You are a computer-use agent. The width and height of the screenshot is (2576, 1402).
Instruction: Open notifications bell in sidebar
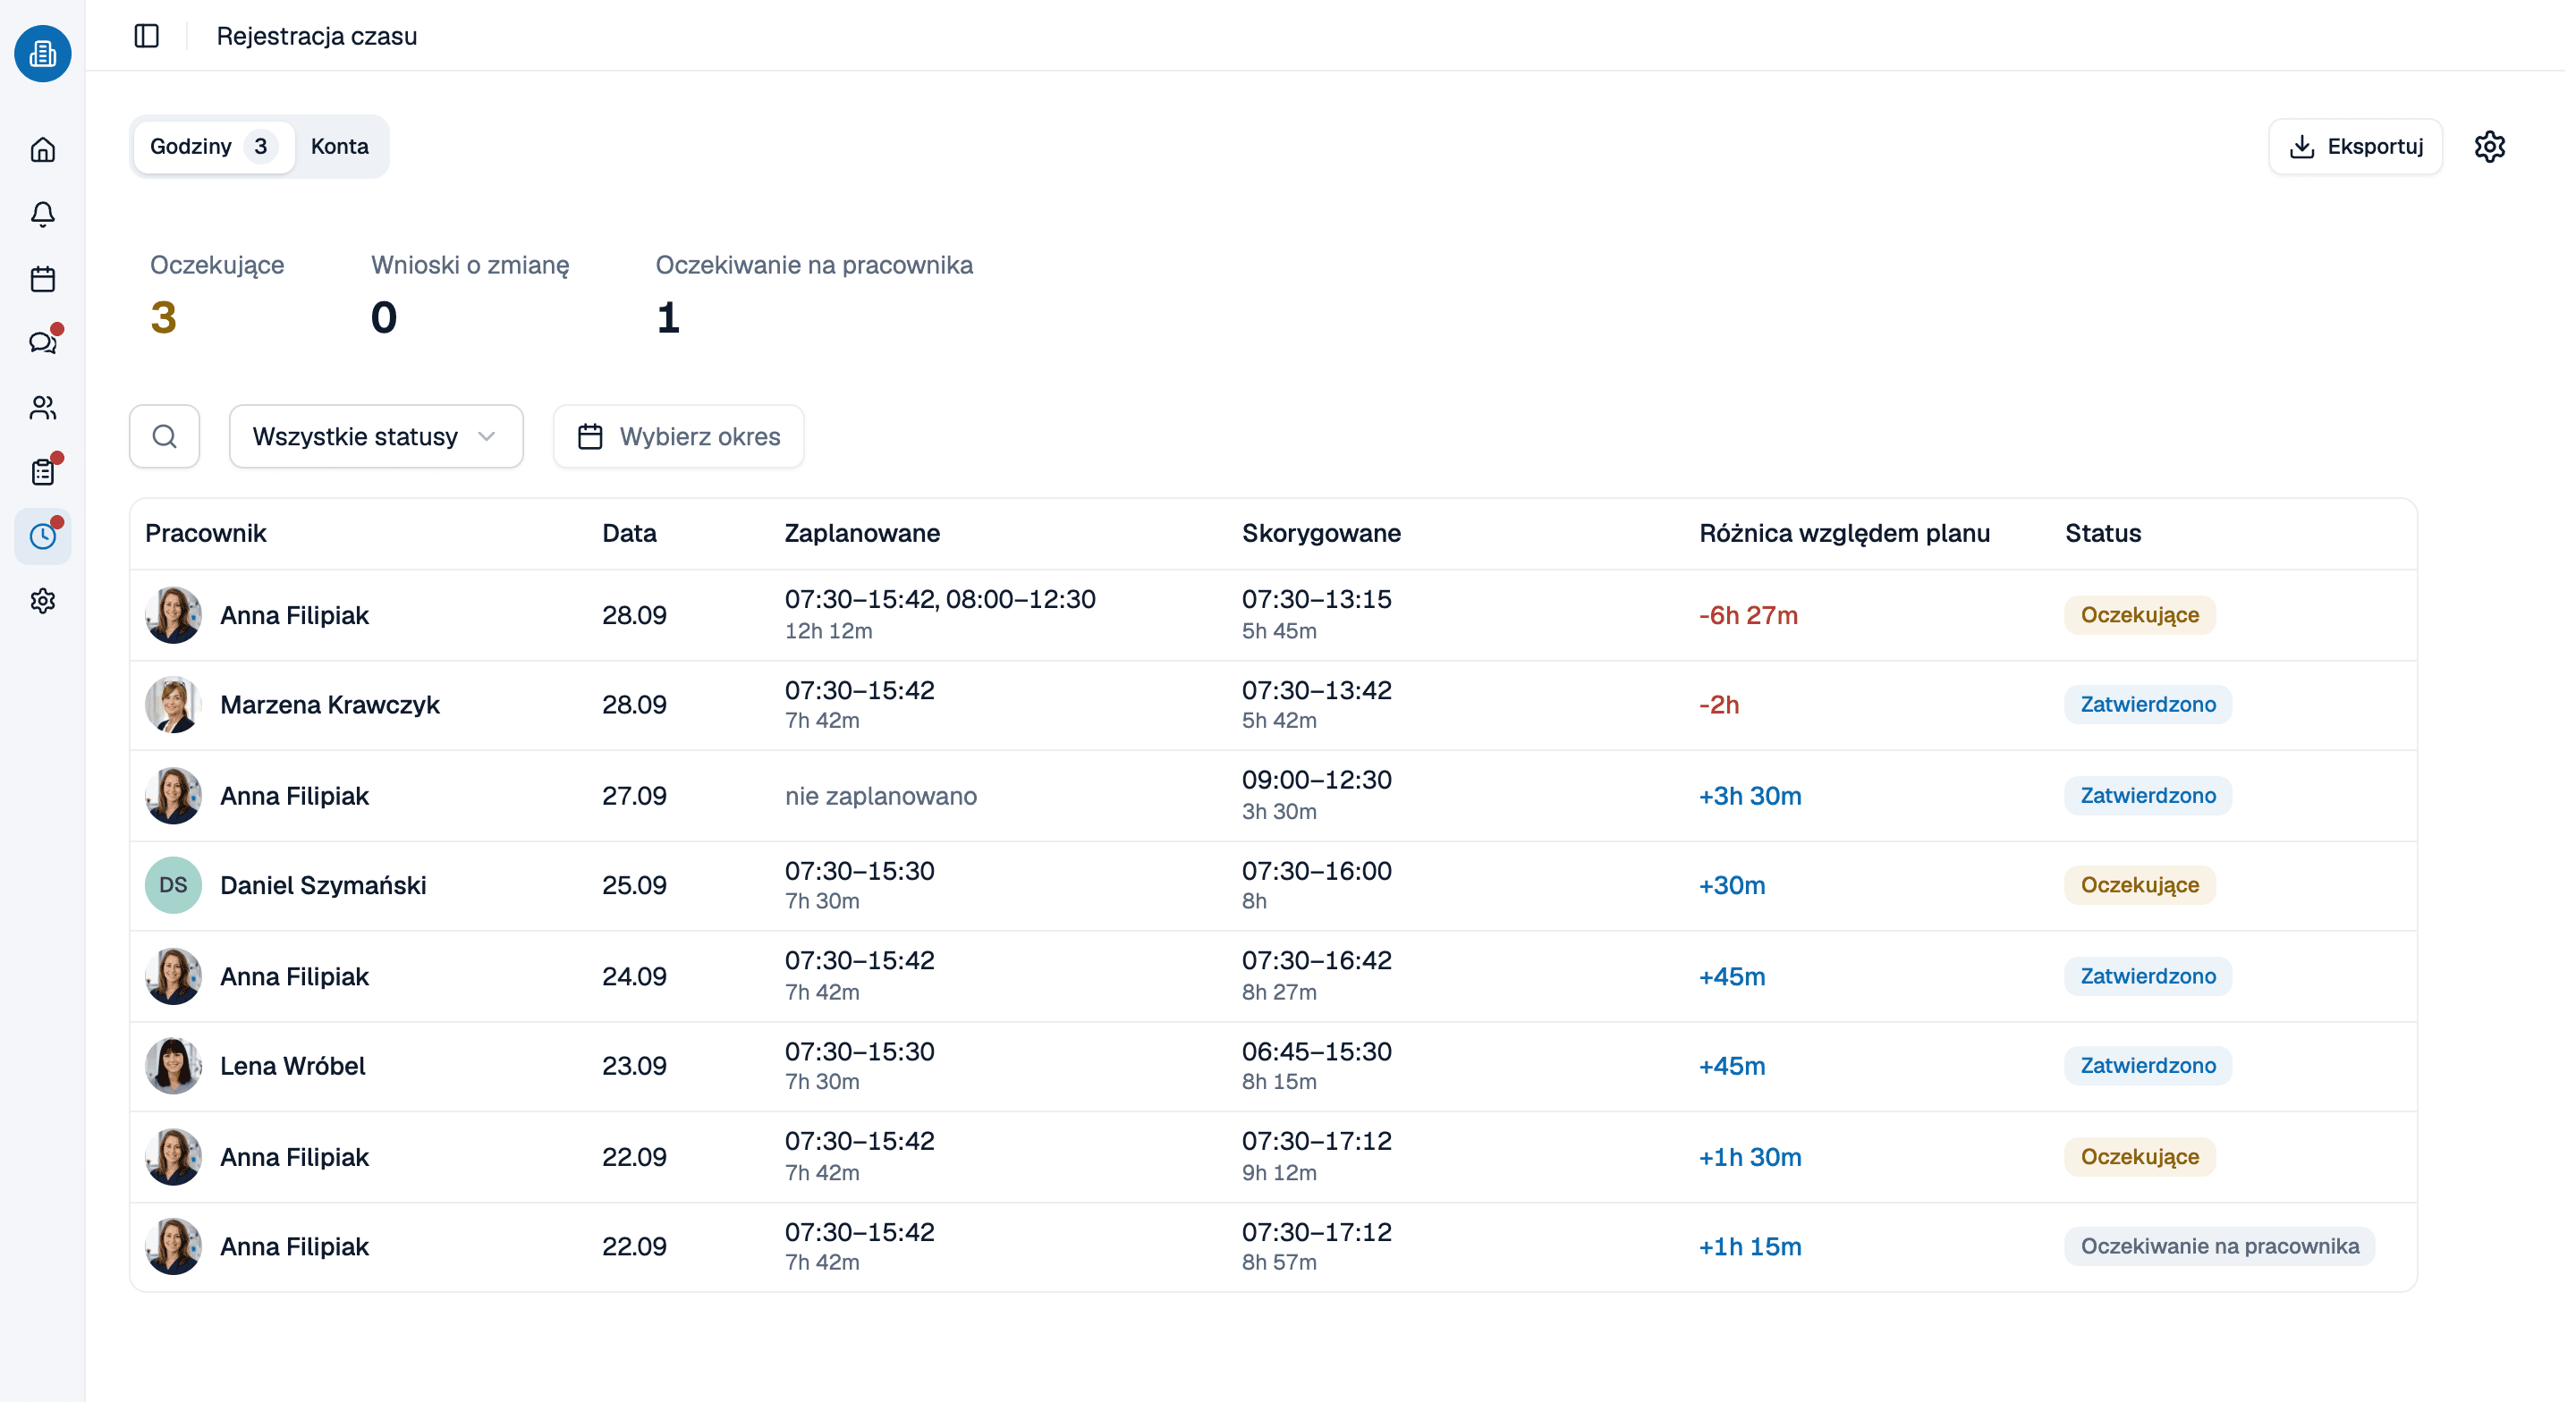coord(42,214)
